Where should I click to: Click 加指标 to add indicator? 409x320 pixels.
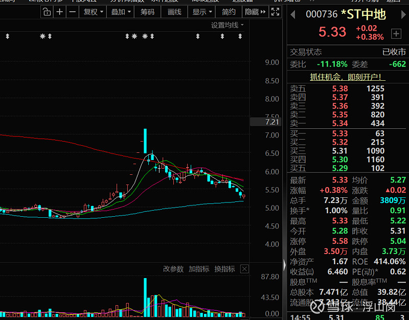199,269
